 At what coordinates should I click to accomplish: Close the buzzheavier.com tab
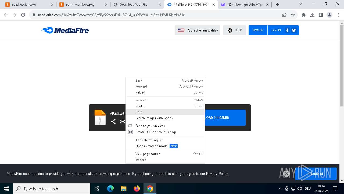pyautogui.click(x=52, y=5)
